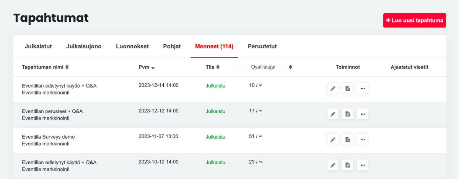Screen dimensions: 459x179
Task: Open Eventilla Surveys demo event name
Action: (48, 137)
